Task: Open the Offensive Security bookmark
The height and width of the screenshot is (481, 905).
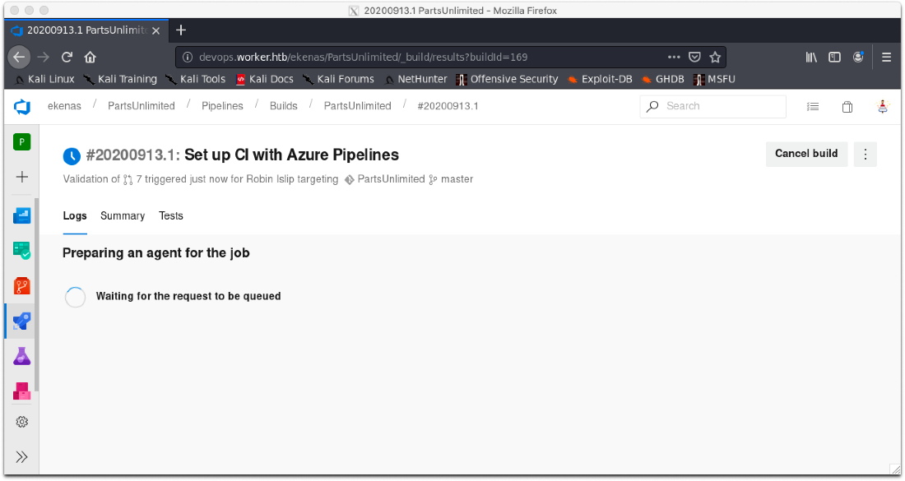Action: tap(507, 79)
